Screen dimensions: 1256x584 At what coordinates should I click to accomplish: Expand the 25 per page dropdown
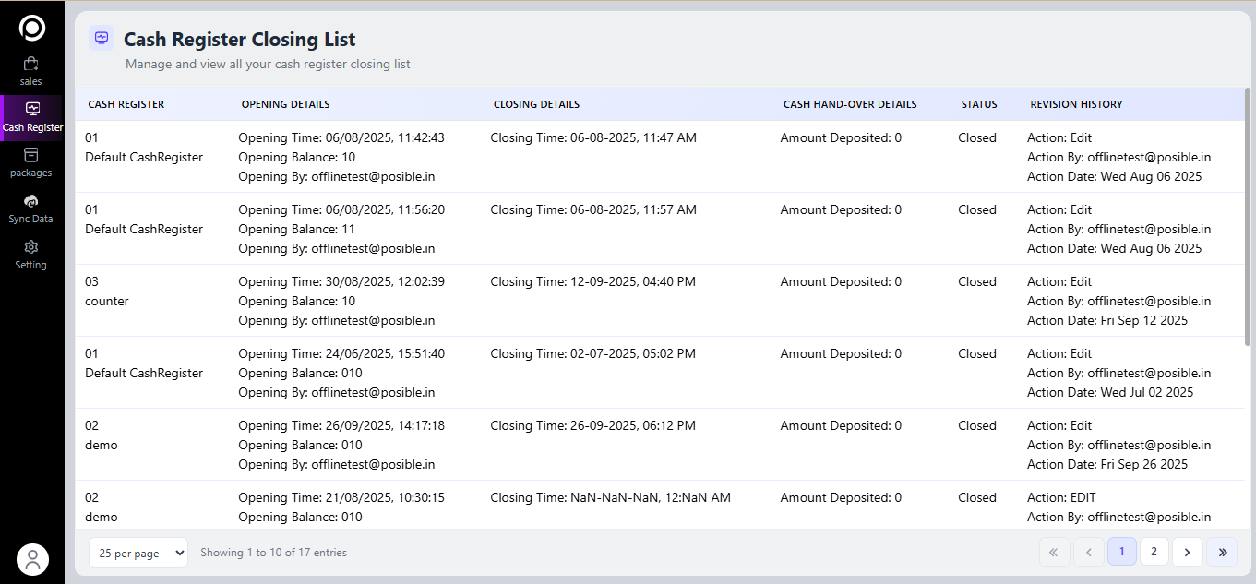pyautogui.click(x=138, y=553)
